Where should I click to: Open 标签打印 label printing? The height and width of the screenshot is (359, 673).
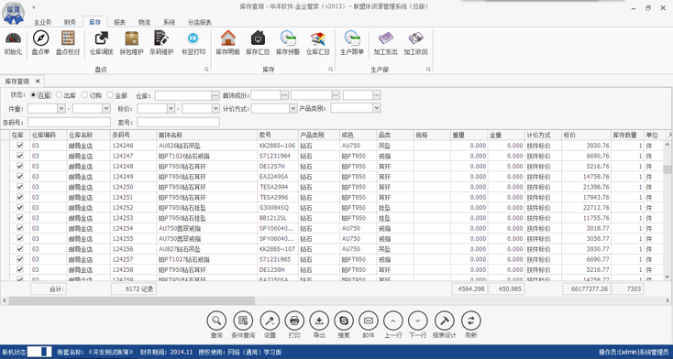click(x=193, y=43)
